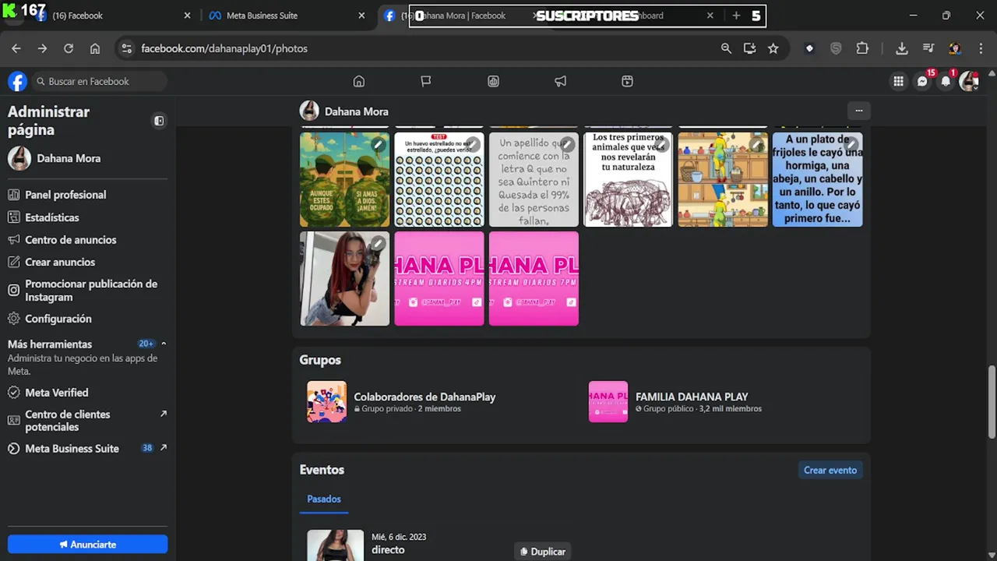
Task: Open Promocionar publicación de Instagram
Action: pyautogui.click(x=87, y=290)
